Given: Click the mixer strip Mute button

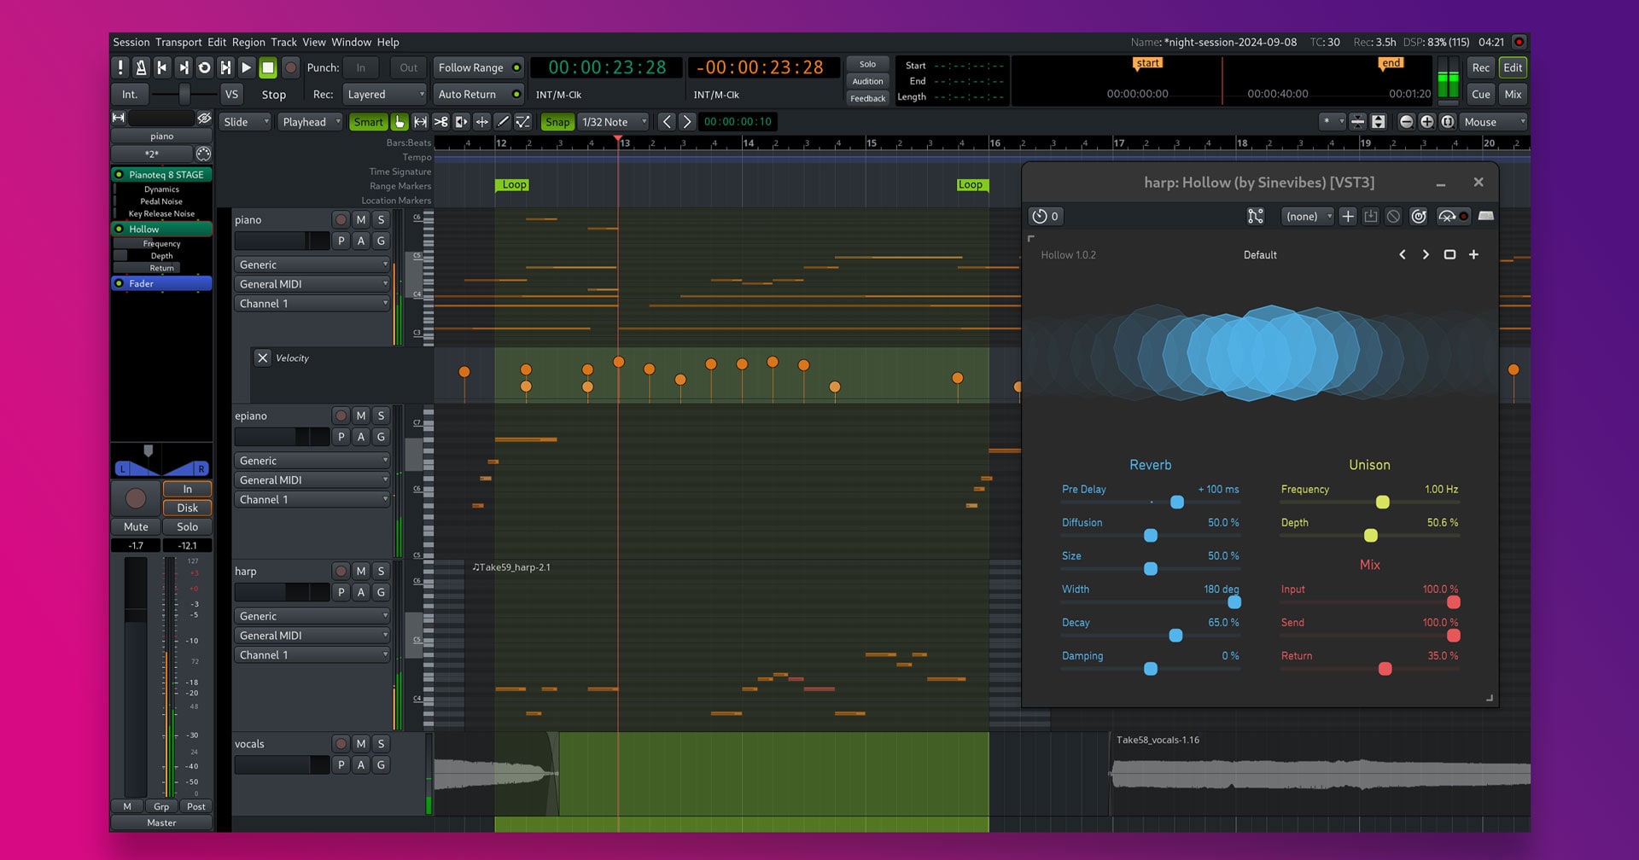Looking at the screenshot, I should [x=136, y=527].
